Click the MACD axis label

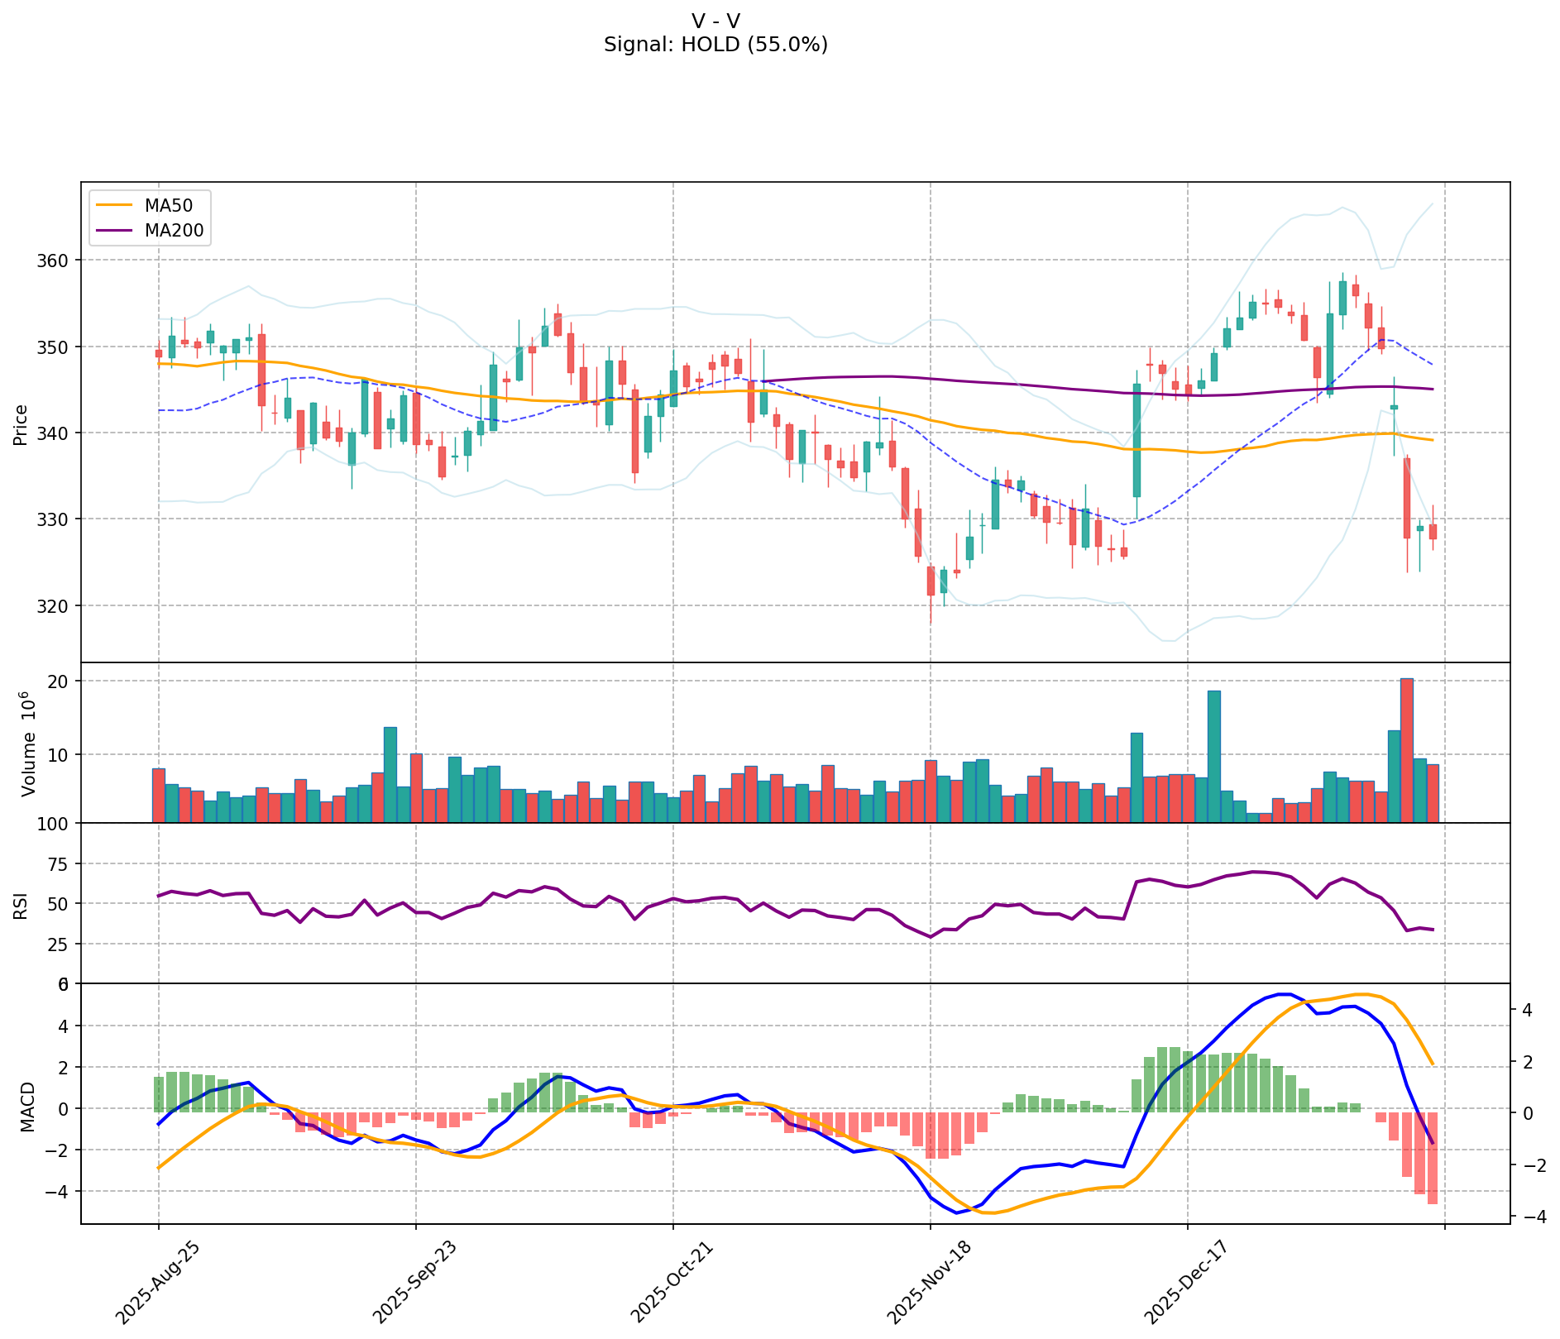coord(27,1106)
